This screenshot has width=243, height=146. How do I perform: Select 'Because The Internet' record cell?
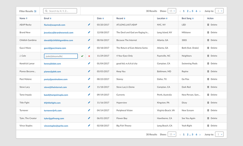[127, 40]
